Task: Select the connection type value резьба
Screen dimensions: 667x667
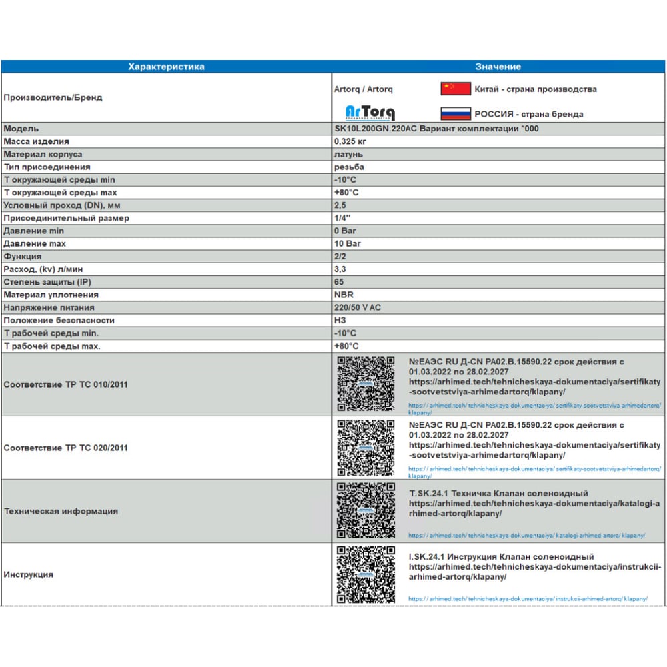Action: pyautogui.click(x=349, y=167)
